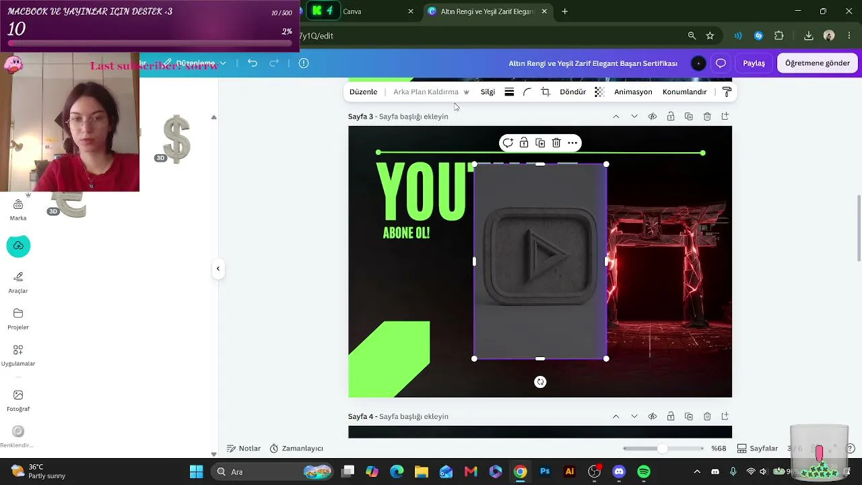Open Notlar at the bottom bar
Viewport: 862px width, 485px height.
tap(244, 449)
